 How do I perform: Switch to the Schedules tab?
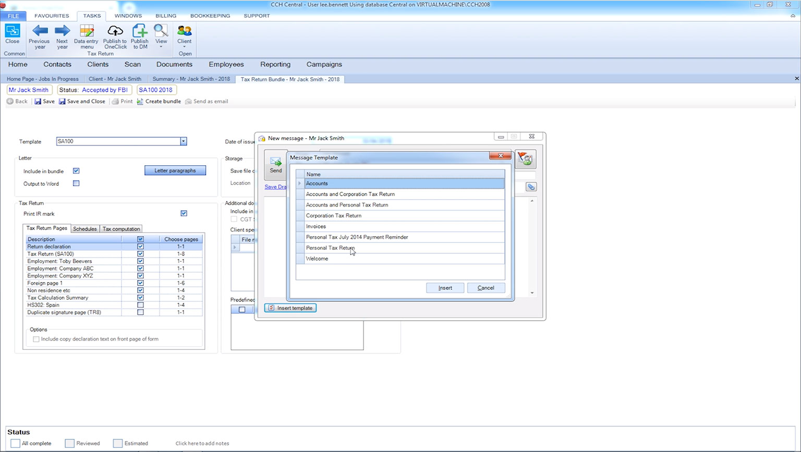(84, 229)
